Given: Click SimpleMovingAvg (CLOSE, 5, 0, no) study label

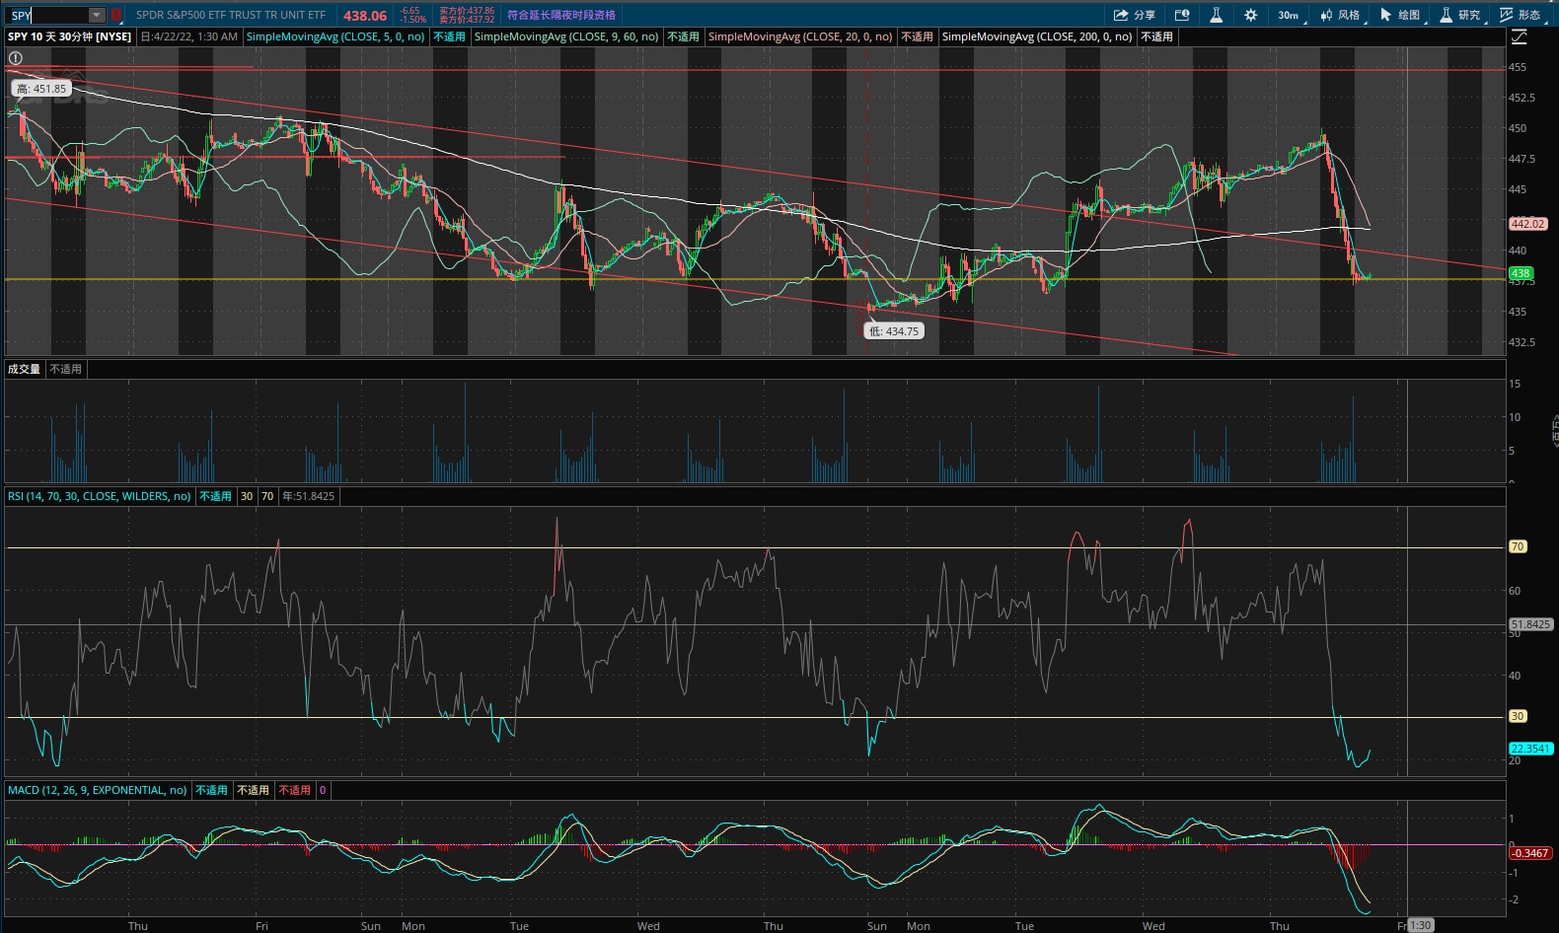Looking at the screenshot, I should pos(335,36).
